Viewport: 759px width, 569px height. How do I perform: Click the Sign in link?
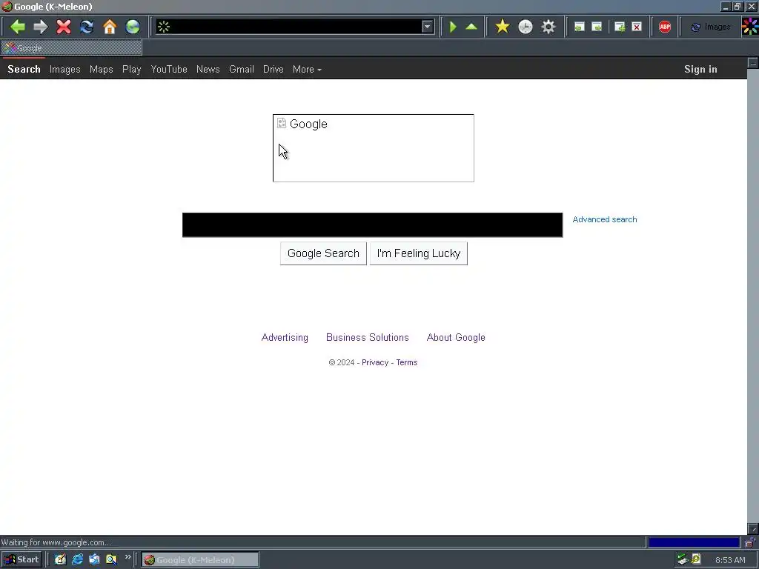[700, 69]
